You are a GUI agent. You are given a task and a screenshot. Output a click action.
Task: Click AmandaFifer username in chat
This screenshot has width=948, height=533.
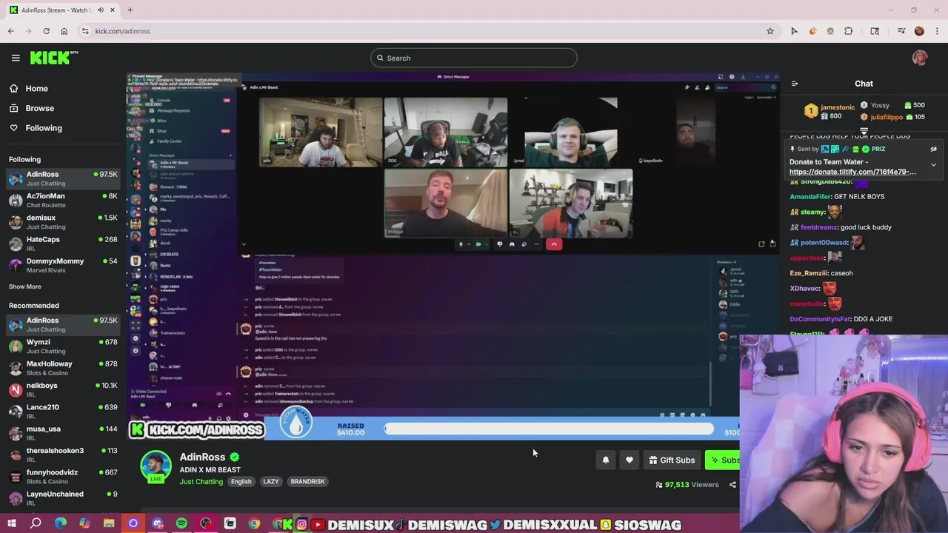pyautogui.click(x=810, y=197)
